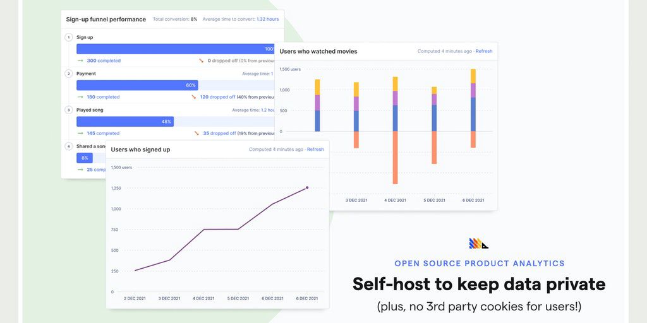Click the OPEN SOURCE PRODUCT ANALYTICS heading

[x=480, y=264]
